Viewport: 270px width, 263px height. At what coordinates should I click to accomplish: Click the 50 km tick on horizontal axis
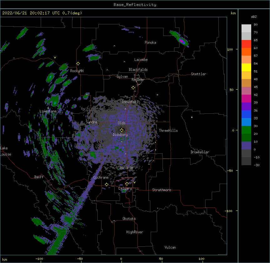tap(161, 259)
